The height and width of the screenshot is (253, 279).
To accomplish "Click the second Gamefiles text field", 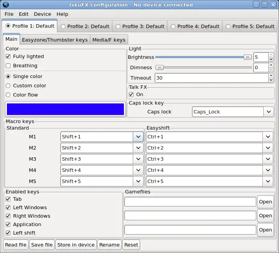I will coord(190,216).
